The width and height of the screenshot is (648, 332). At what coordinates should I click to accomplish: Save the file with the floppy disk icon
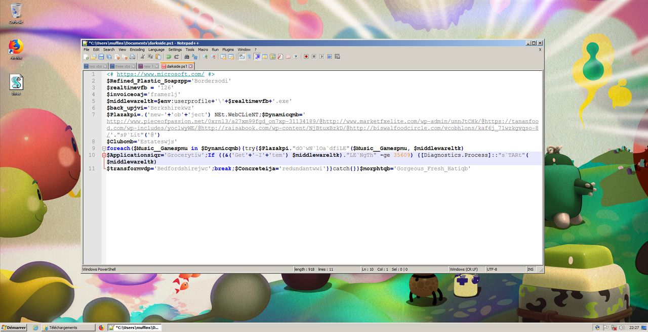point(101,57)
